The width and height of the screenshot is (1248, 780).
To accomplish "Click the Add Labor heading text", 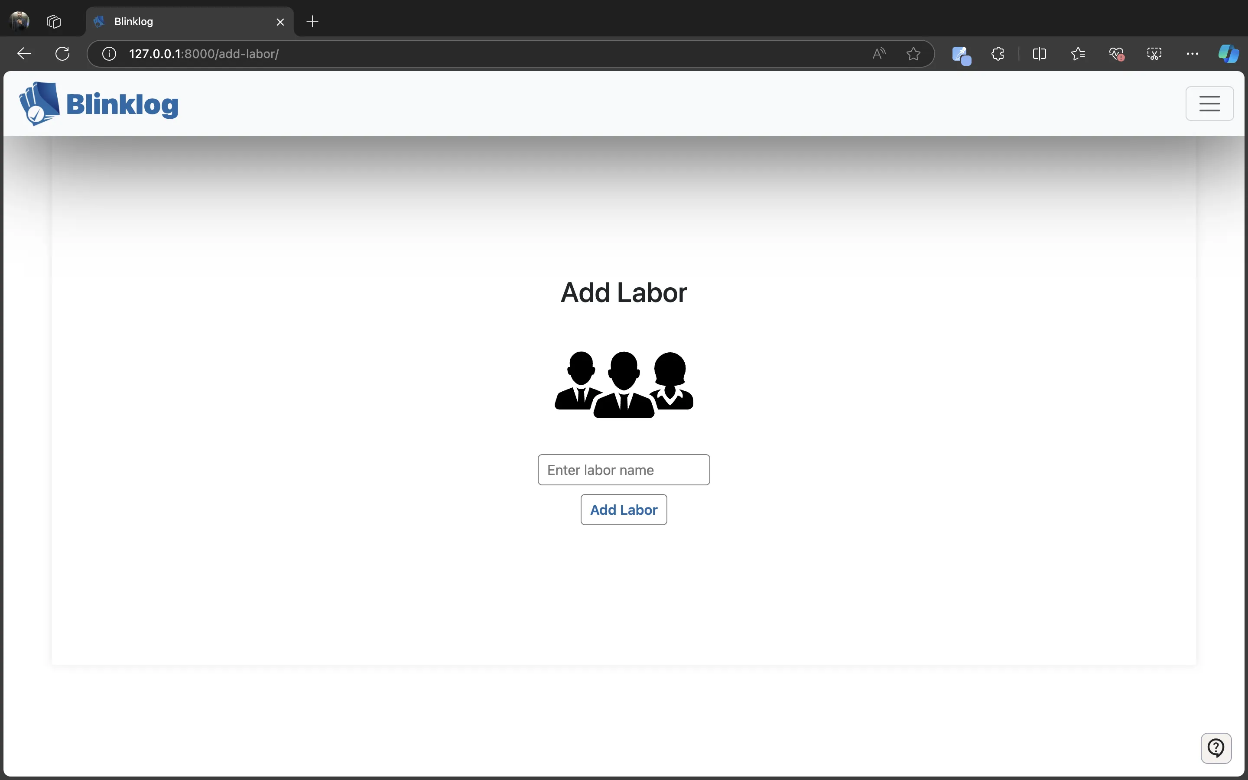I will [x=624, y=292].
